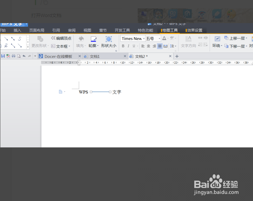
Task: Click the export to PDF icon
Action: (8, 56)
